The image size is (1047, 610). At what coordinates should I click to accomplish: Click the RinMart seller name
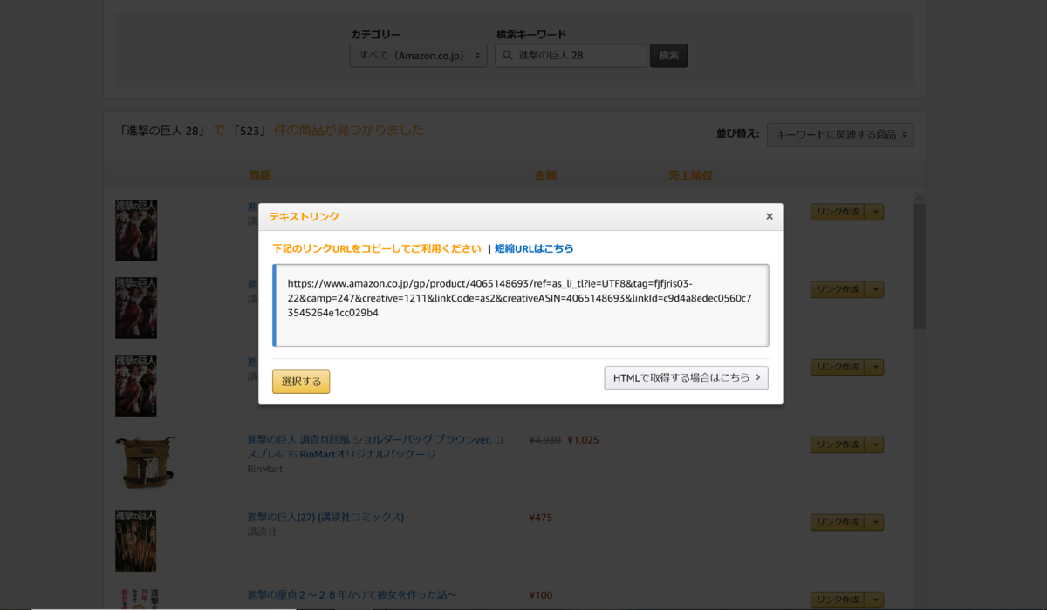[x=264, y=469]
